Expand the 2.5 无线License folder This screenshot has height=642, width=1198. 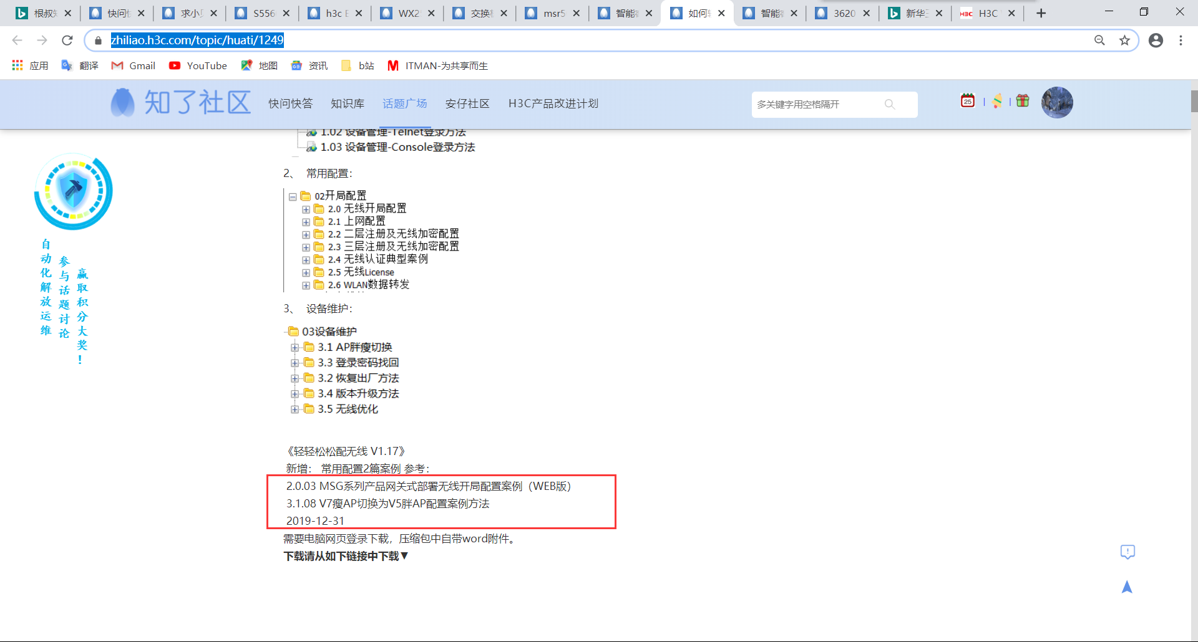(x=306, y=273)
